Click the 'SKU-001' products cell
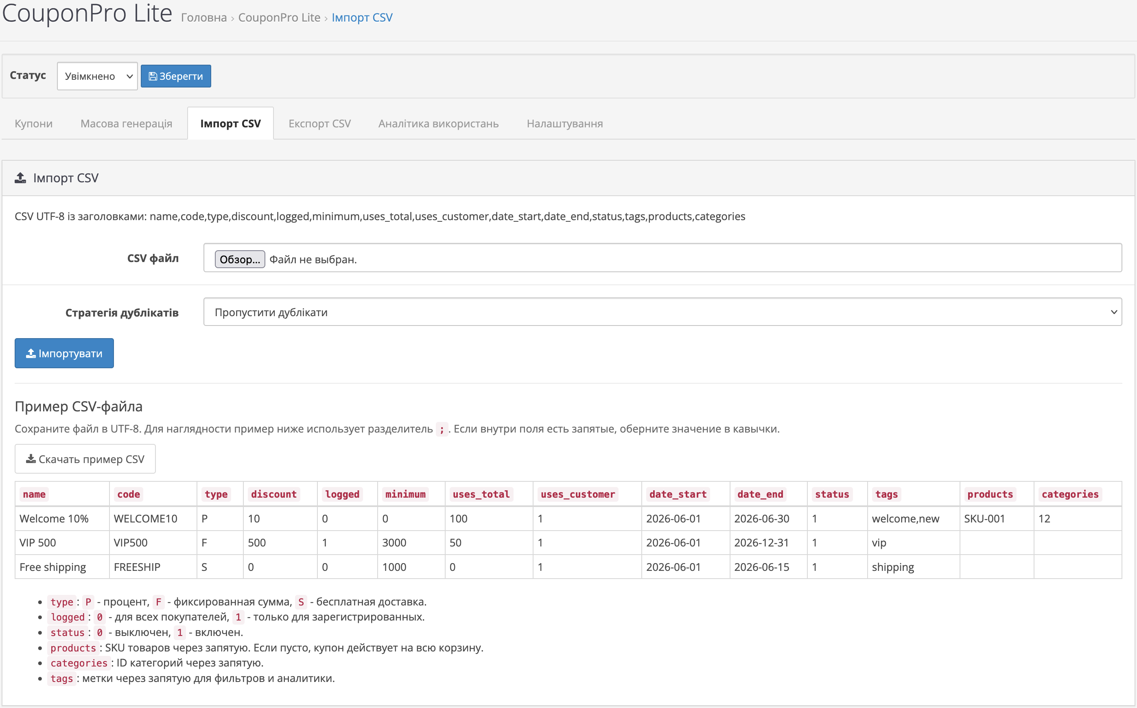 [997, 518]
